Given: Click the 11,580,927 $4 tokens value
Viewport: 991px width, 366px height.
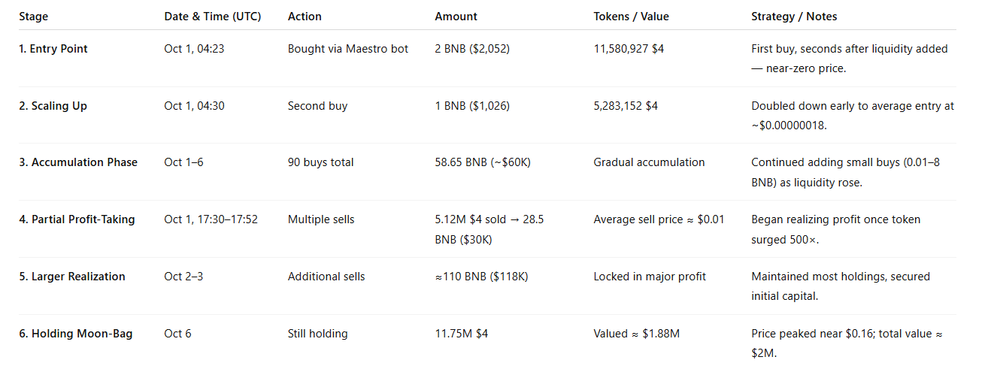Looking at the screenshot, I should point(629,49).
